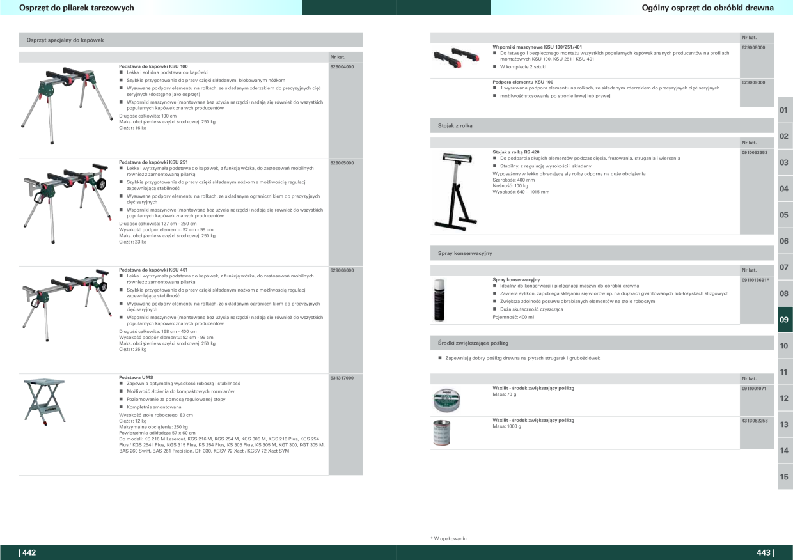Viewport: 793px width, 560px height.
Task: Select product title 'Spray konserwacyjny' above bullets
Action: point(516,279)
